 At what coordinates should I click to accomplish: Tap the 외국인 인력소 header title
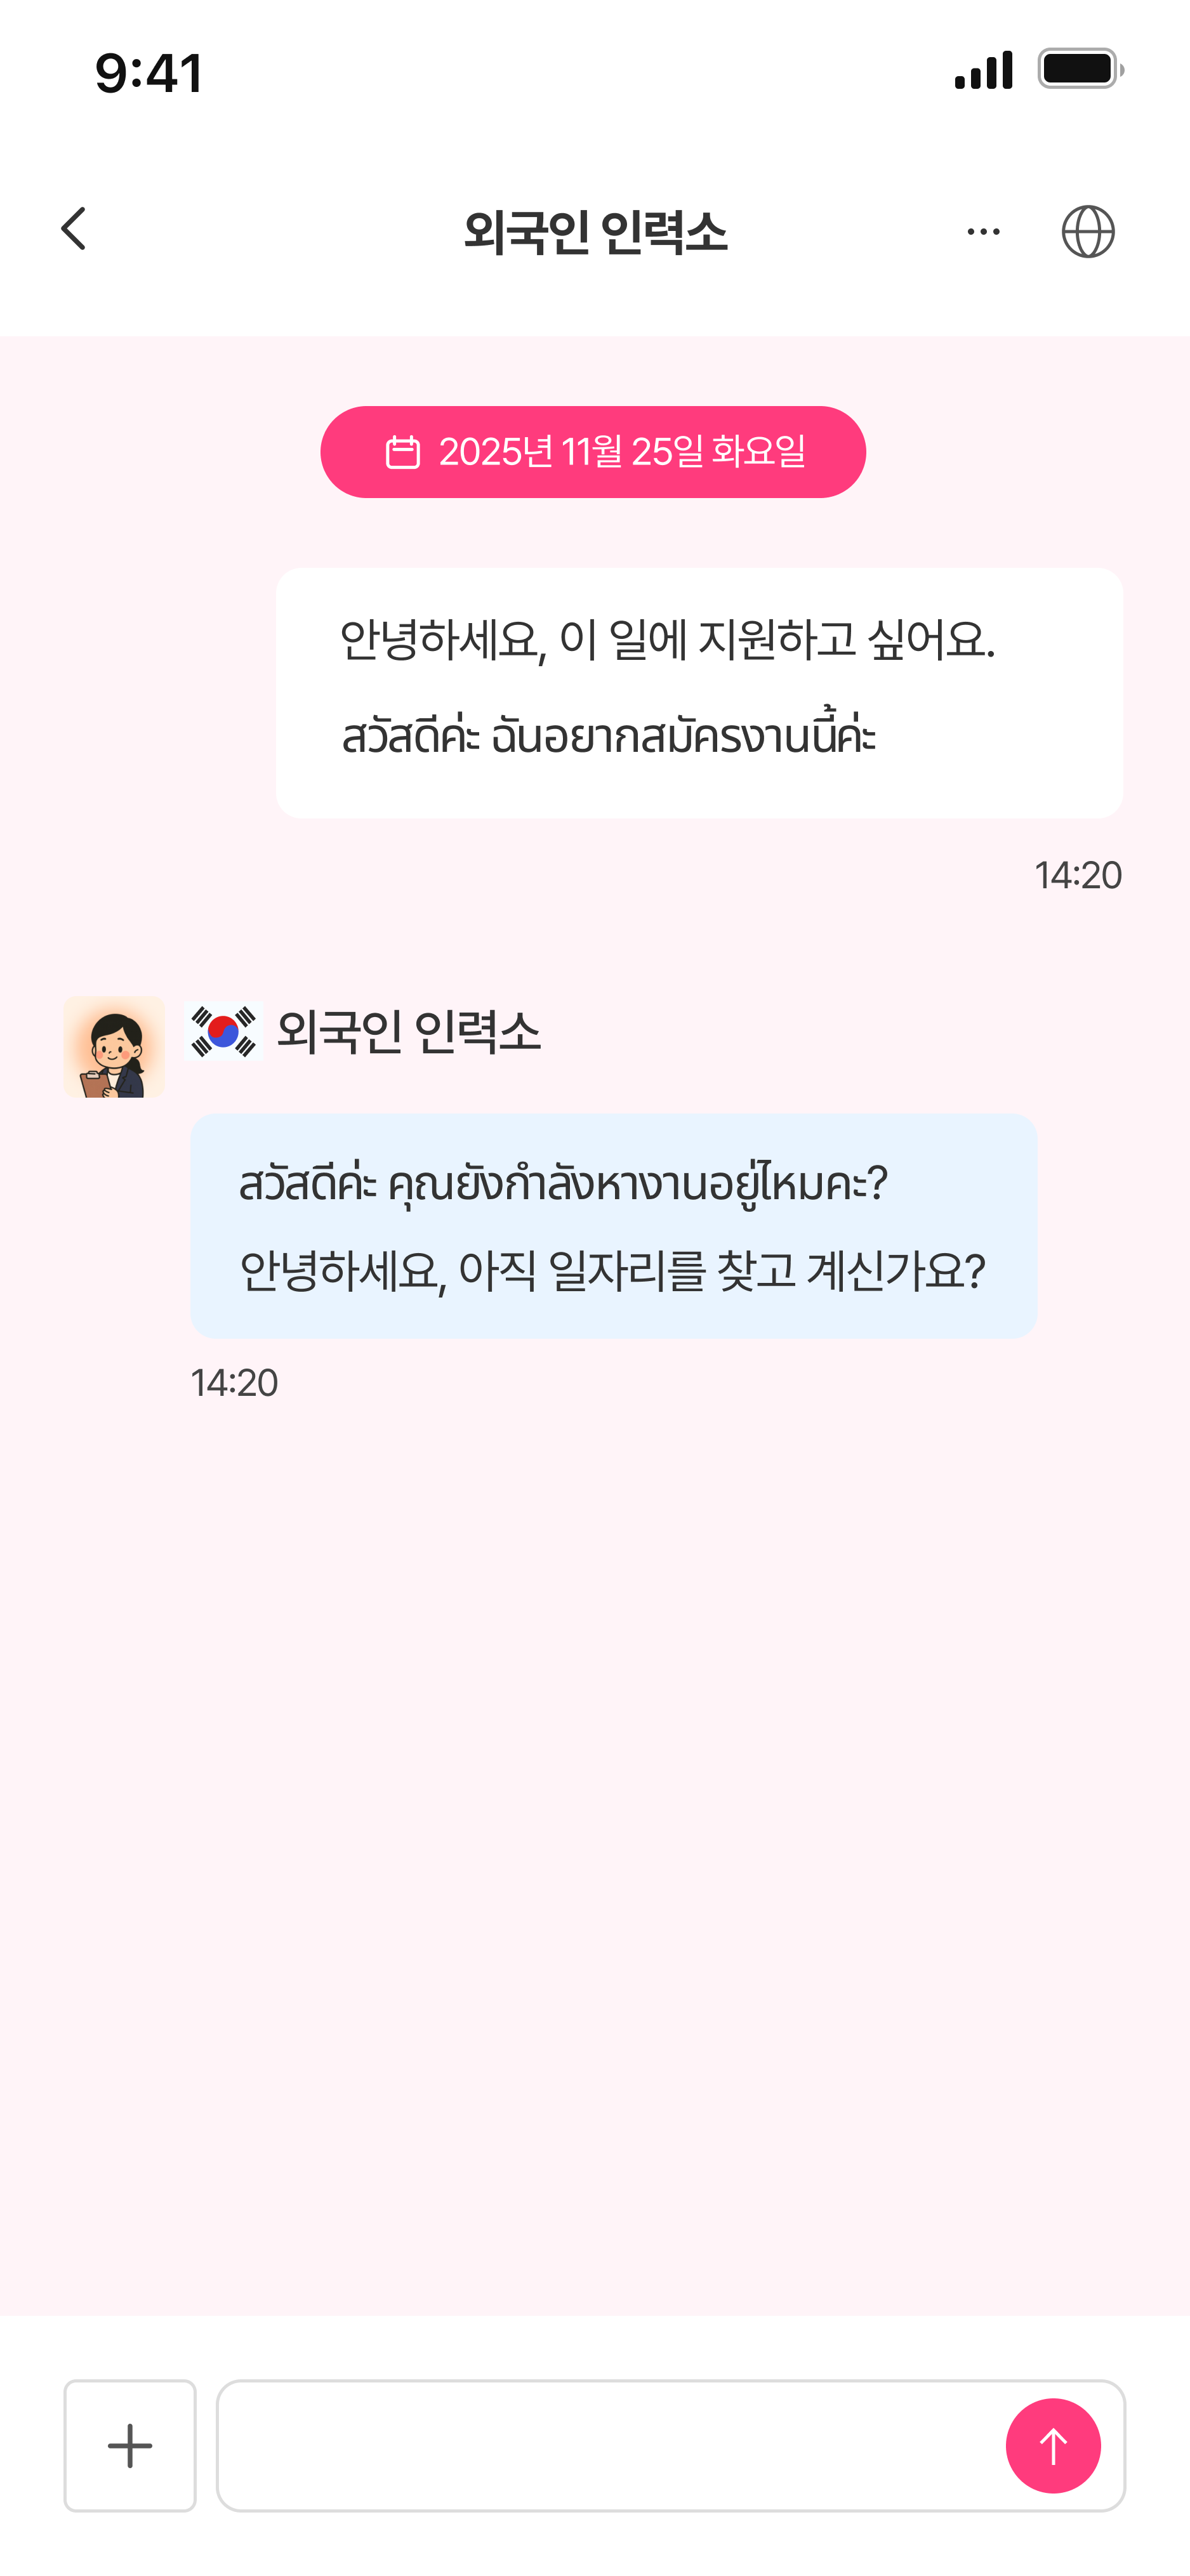(x=595, y=232)
